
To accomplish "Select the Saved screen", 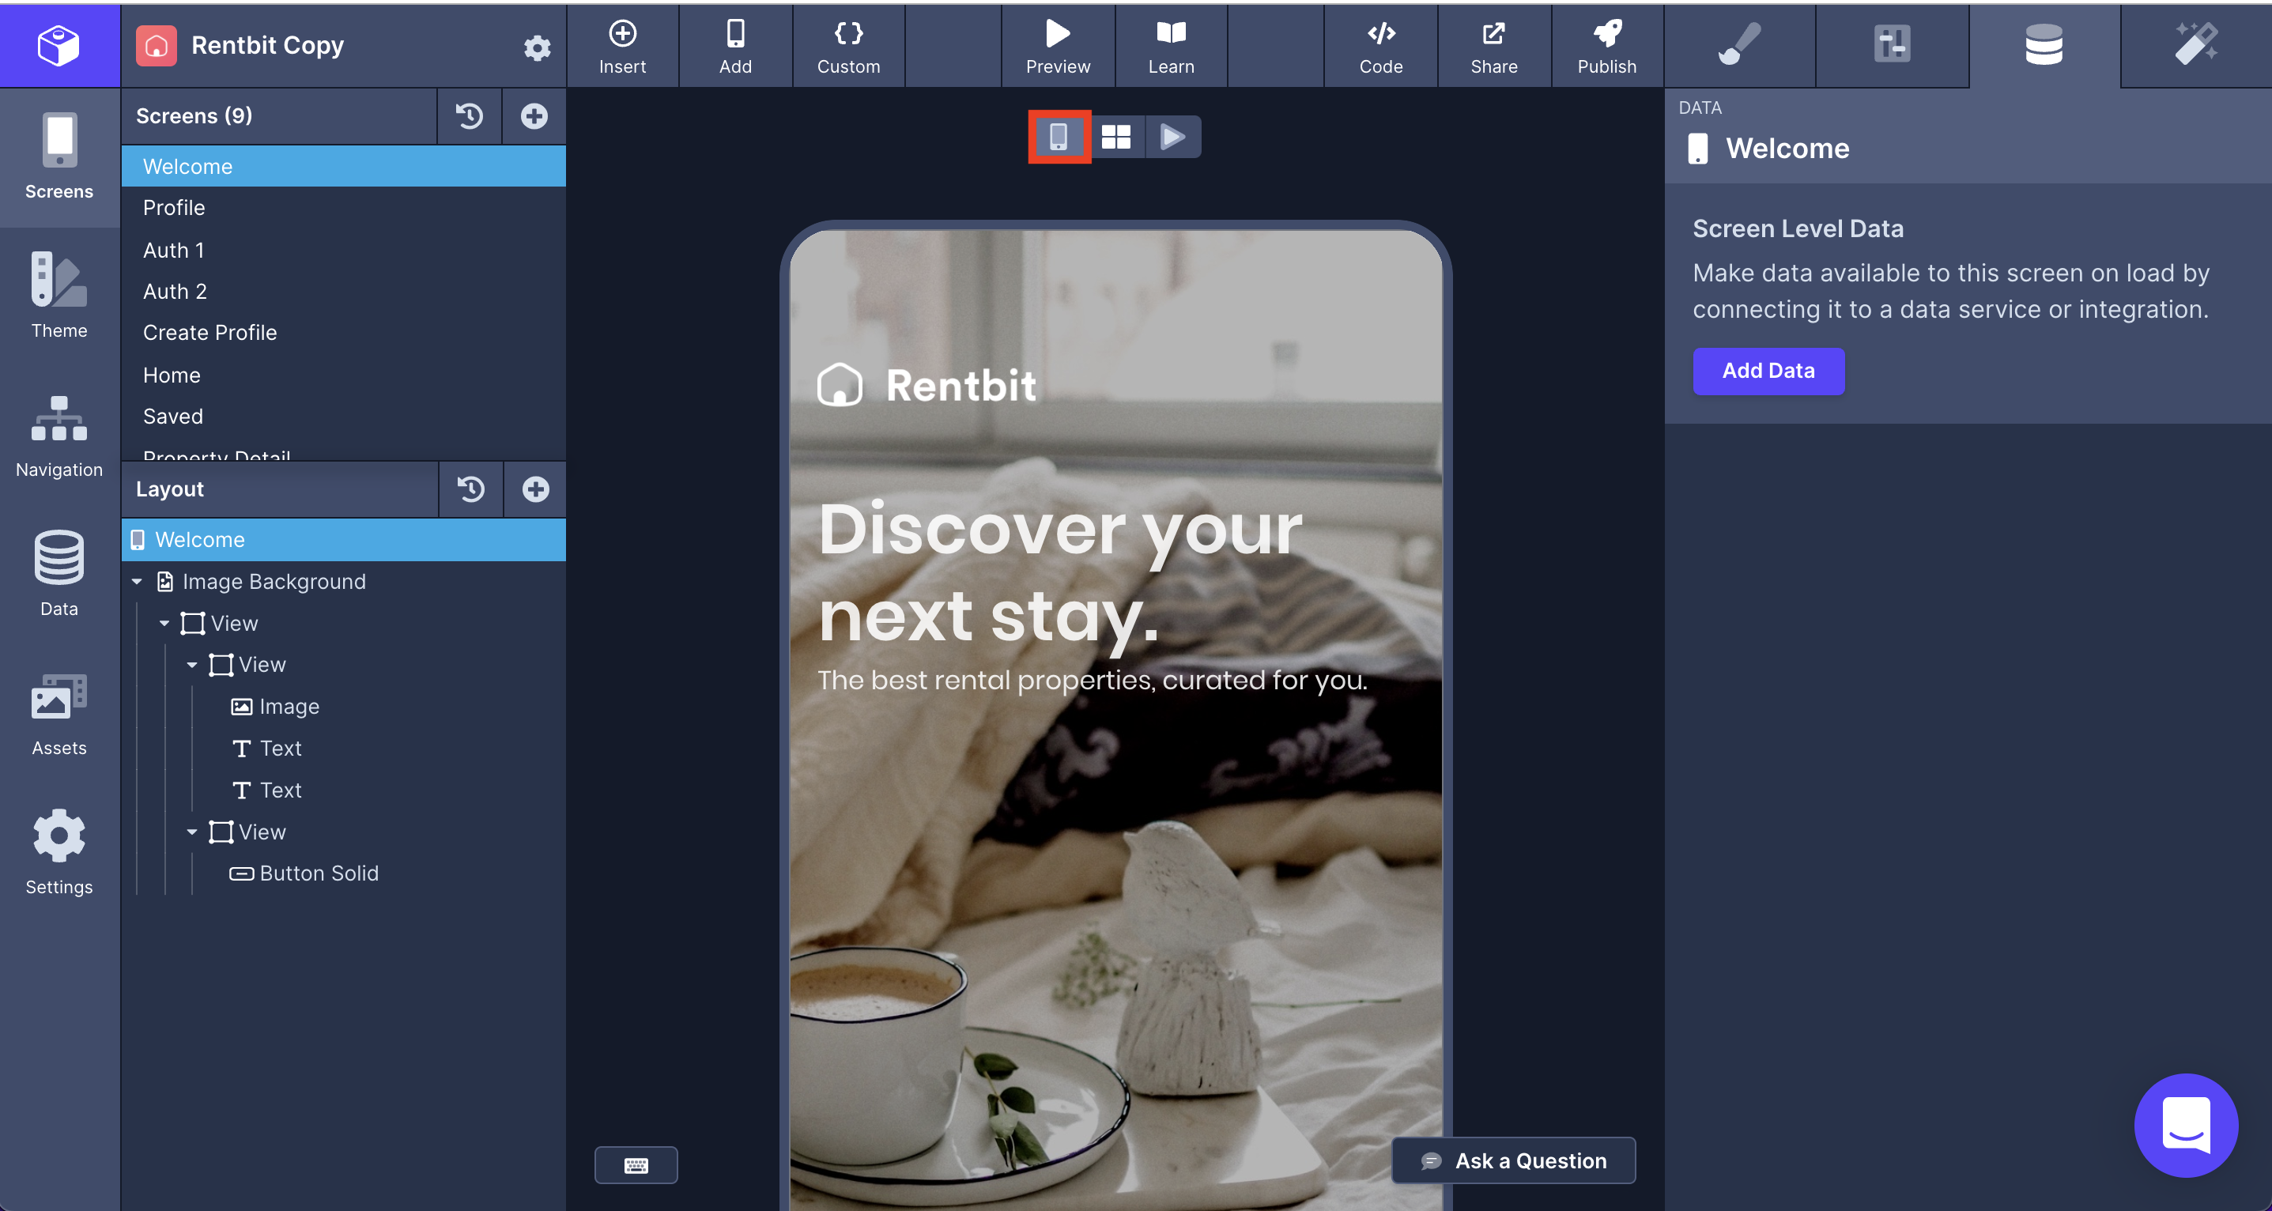I will [x=343, y=417].
